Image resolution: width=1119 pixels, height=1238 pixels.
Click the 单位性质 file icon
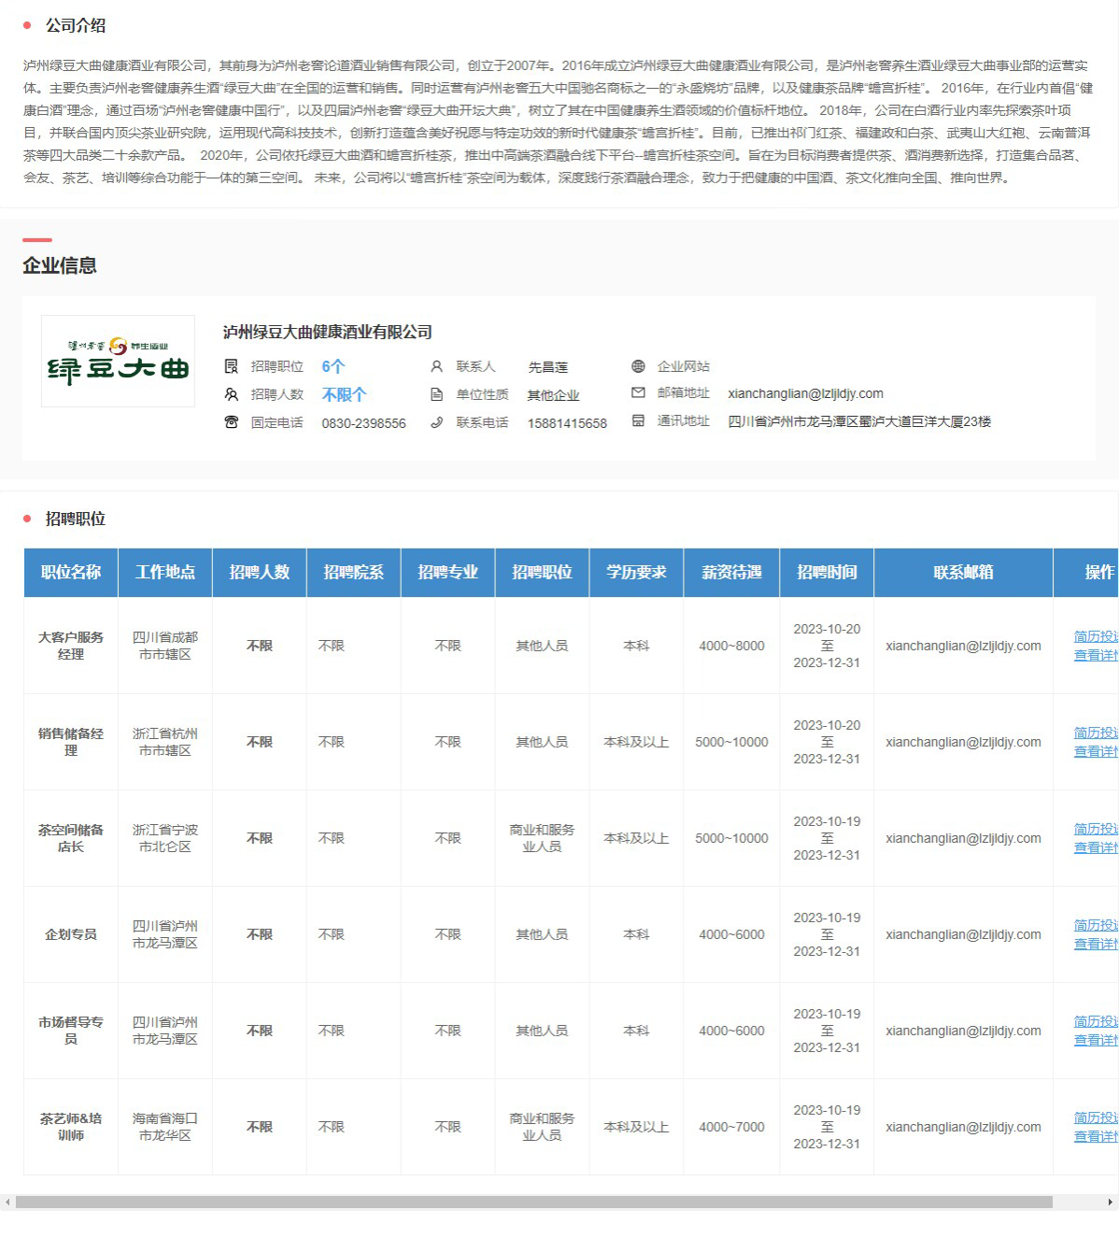(436, 394)
